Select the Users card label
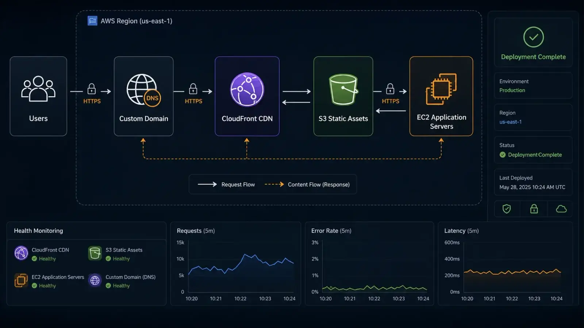Image resolution: width=584 pixels, height=328 pixels. (38, 118)
